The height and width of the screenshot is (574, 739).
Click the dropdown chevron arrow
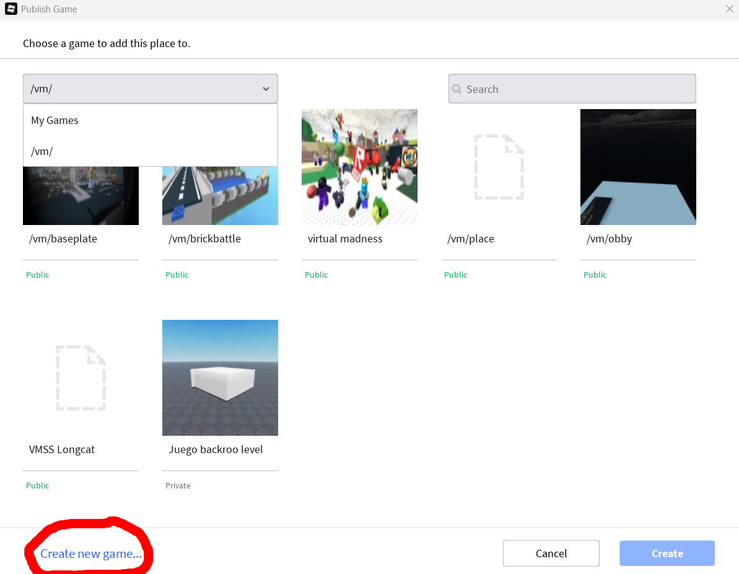[x=266, y=89]
